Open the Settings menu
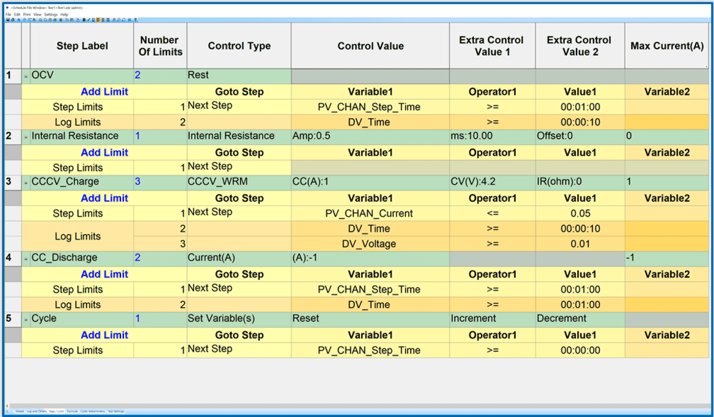Screen dimensions: 714x417 click(51, 14)
